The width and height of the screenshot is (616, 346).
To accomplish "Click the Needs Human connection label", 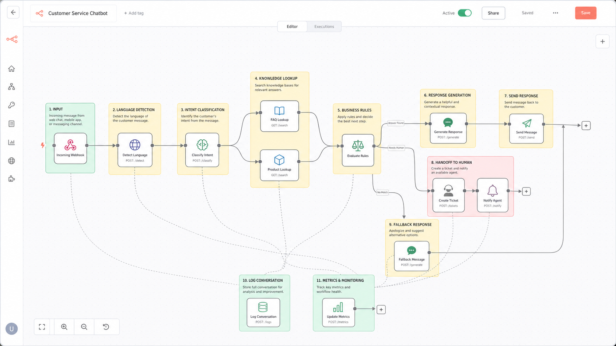I will click(396, 148).
